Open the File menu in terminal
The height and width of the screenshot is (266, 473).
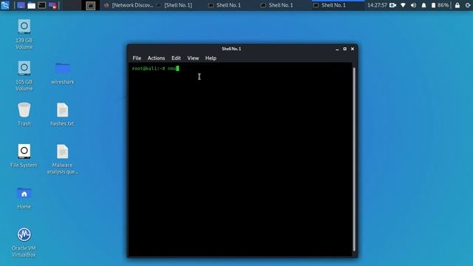pos(137,58)
